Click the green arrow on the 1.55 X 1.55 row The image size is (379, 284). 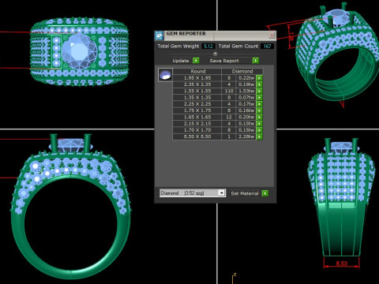(259, 91)
